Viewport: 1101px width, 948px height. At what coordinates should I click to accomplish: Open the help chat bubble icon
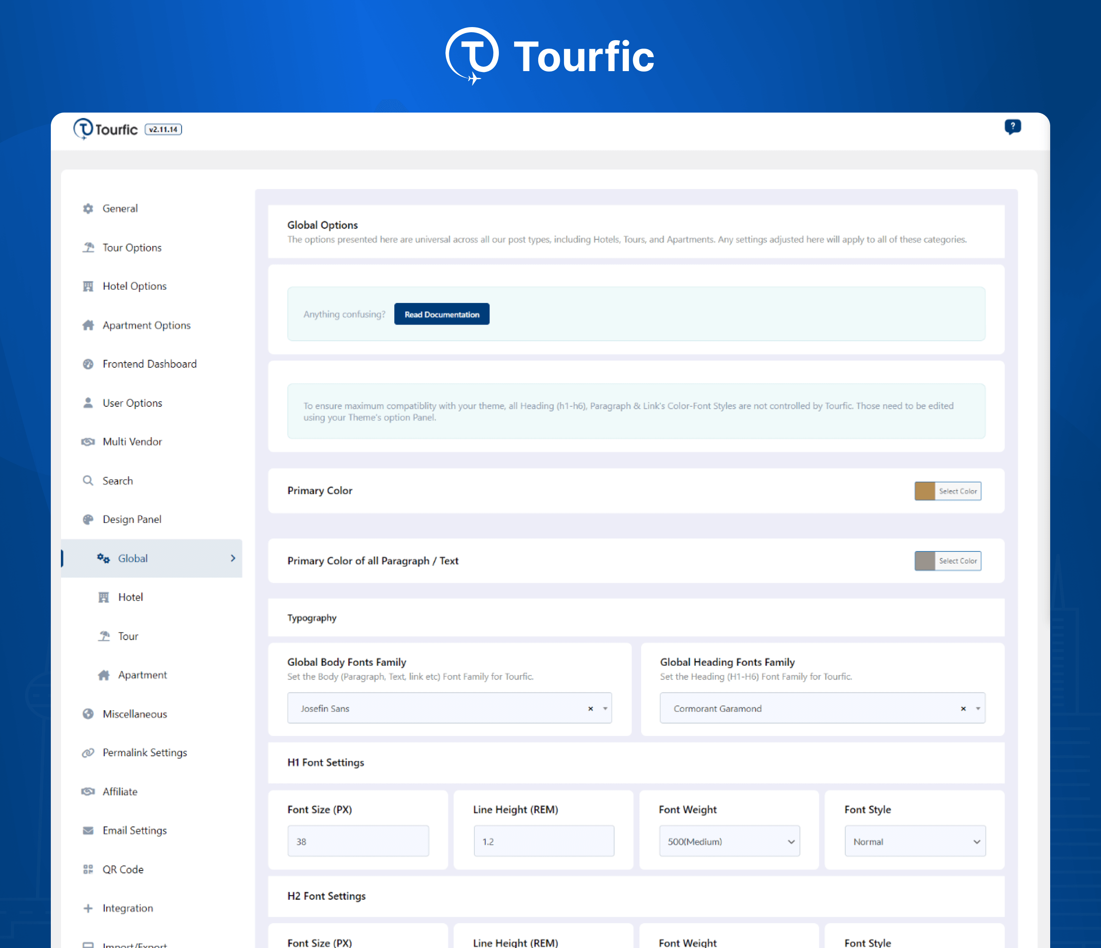click(1013, 127)
